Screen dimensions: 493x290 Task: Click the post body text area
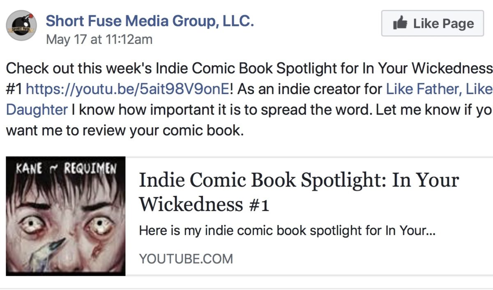pyautogui.click(x=205, y=99)
